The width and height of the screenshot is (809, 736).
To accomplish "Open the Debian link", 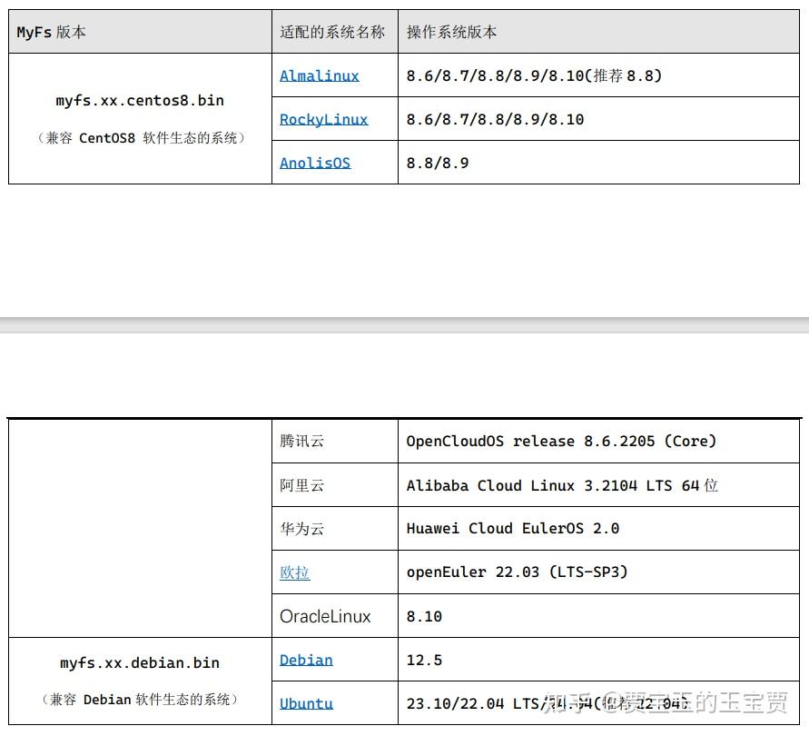I will (306, 660).
